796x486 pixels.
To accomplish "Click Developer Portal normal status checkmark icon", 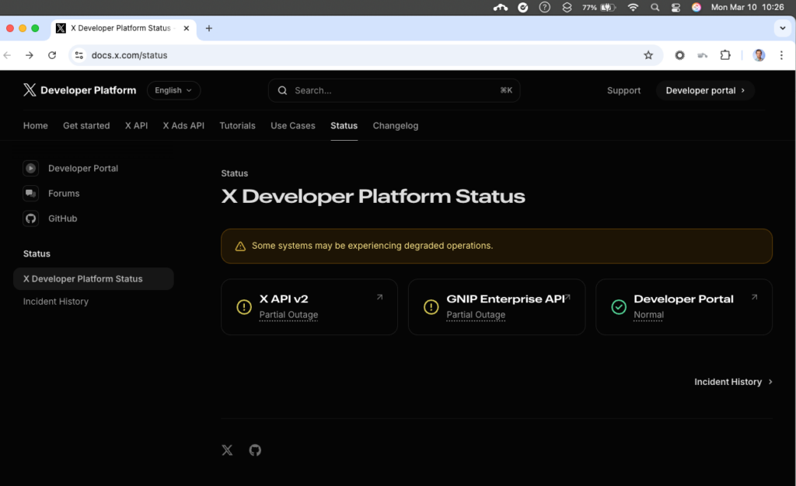I will [618, 306].
